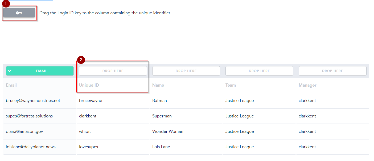Image resolution: width=374 pixels, height=161 pixels.
Task: Click the Name column header
Action: click(x=158, y=85)
